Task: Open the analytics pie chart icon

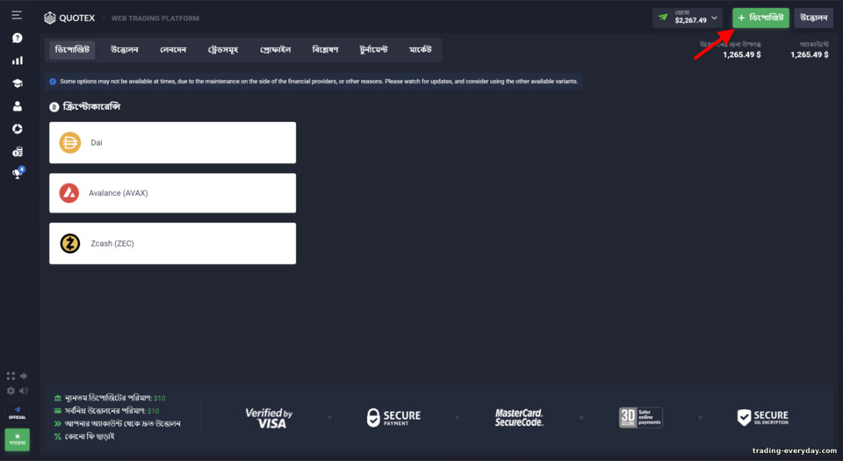Action: pos(18,129)
